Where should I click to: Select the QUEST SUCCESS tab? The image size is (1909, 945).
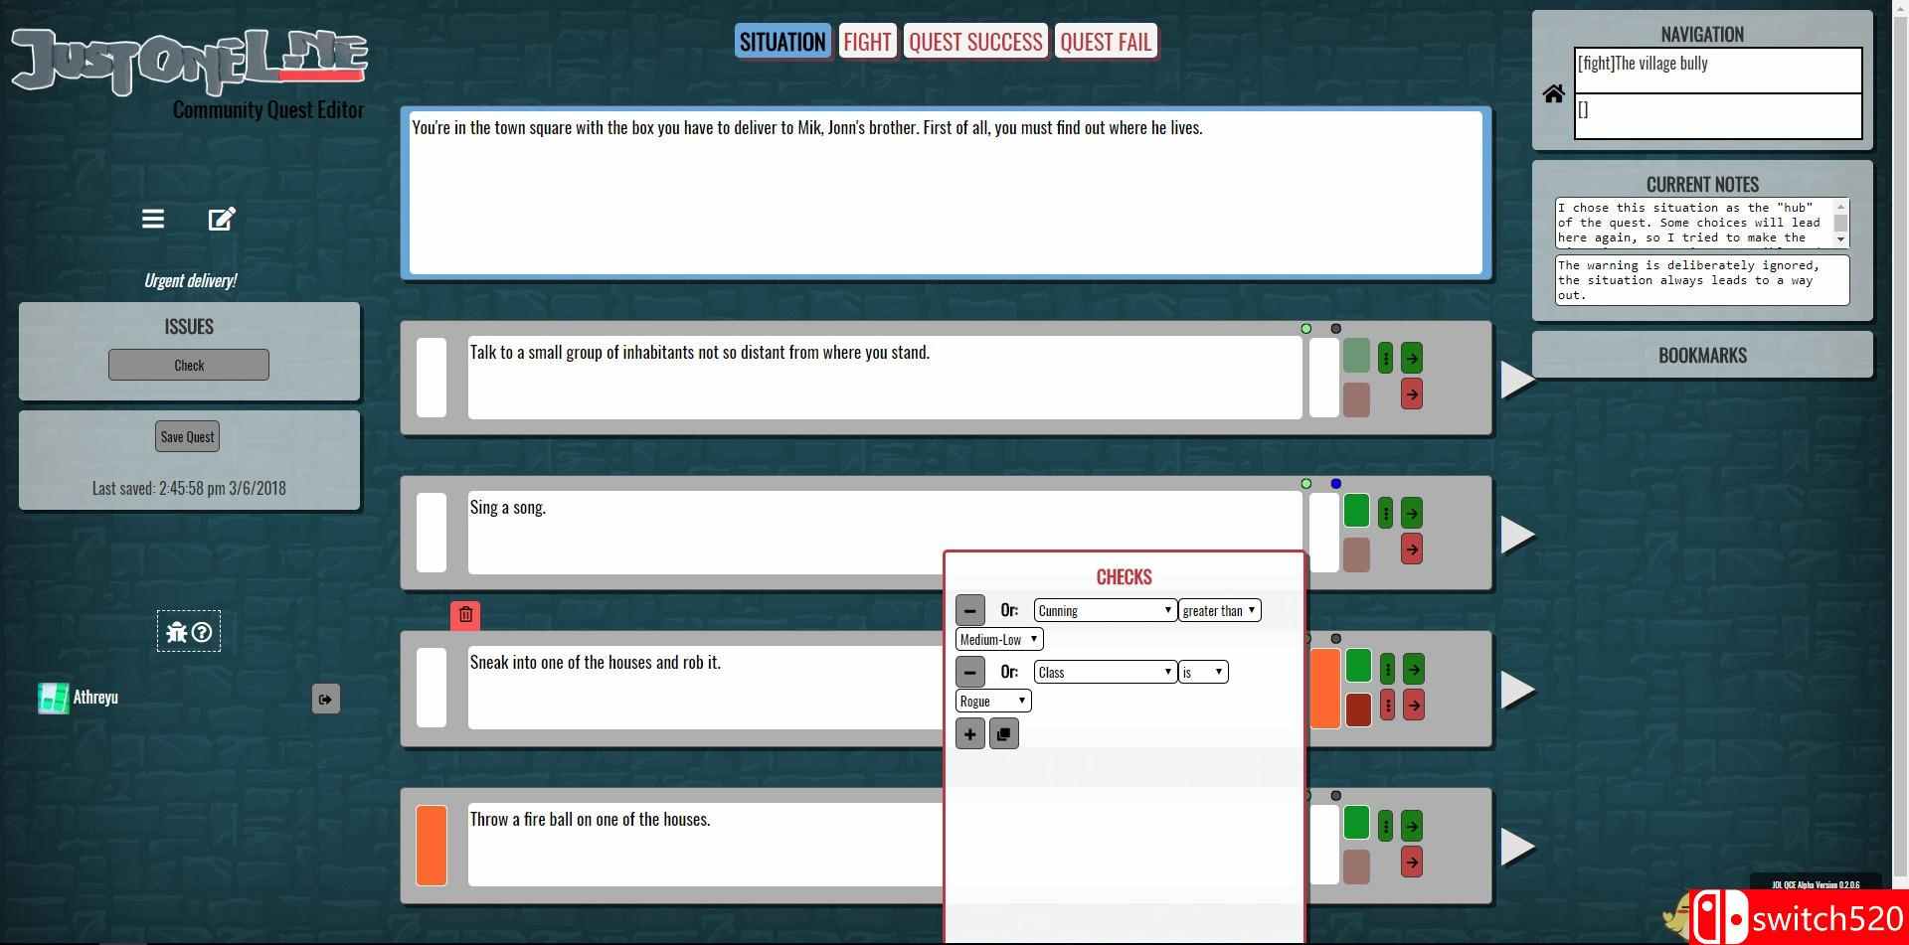(975, 42)
